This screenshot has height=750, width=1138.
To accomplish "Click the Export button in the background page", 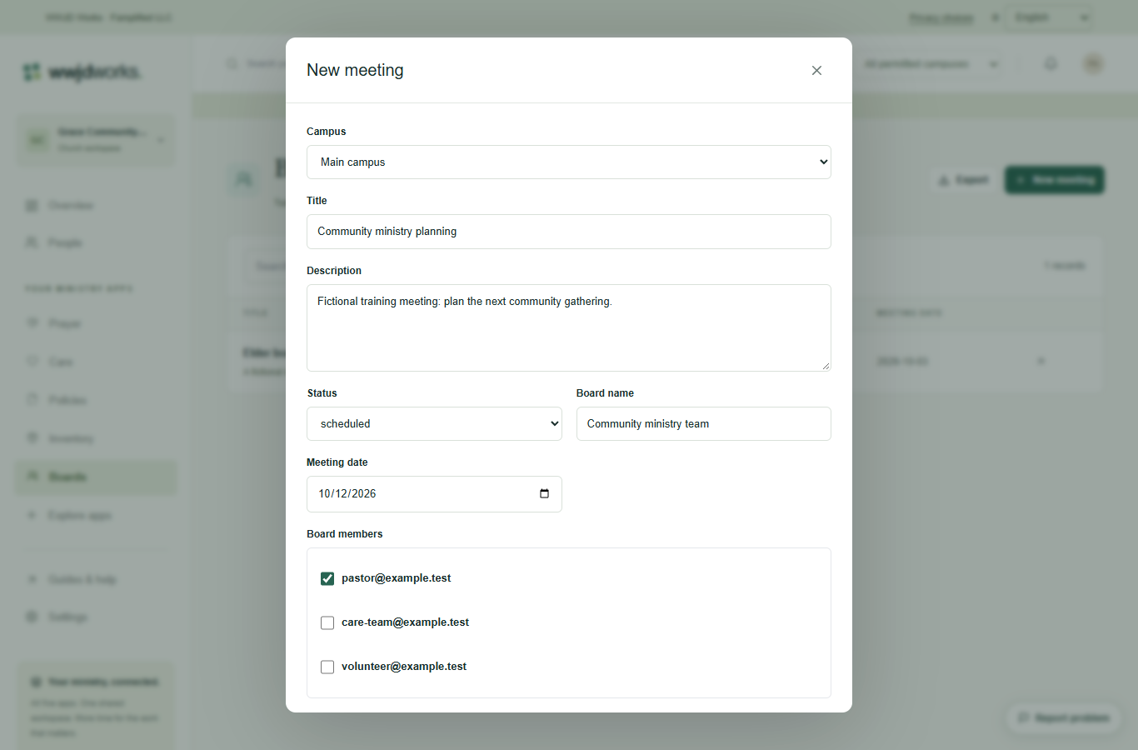I will coord(963,180).
